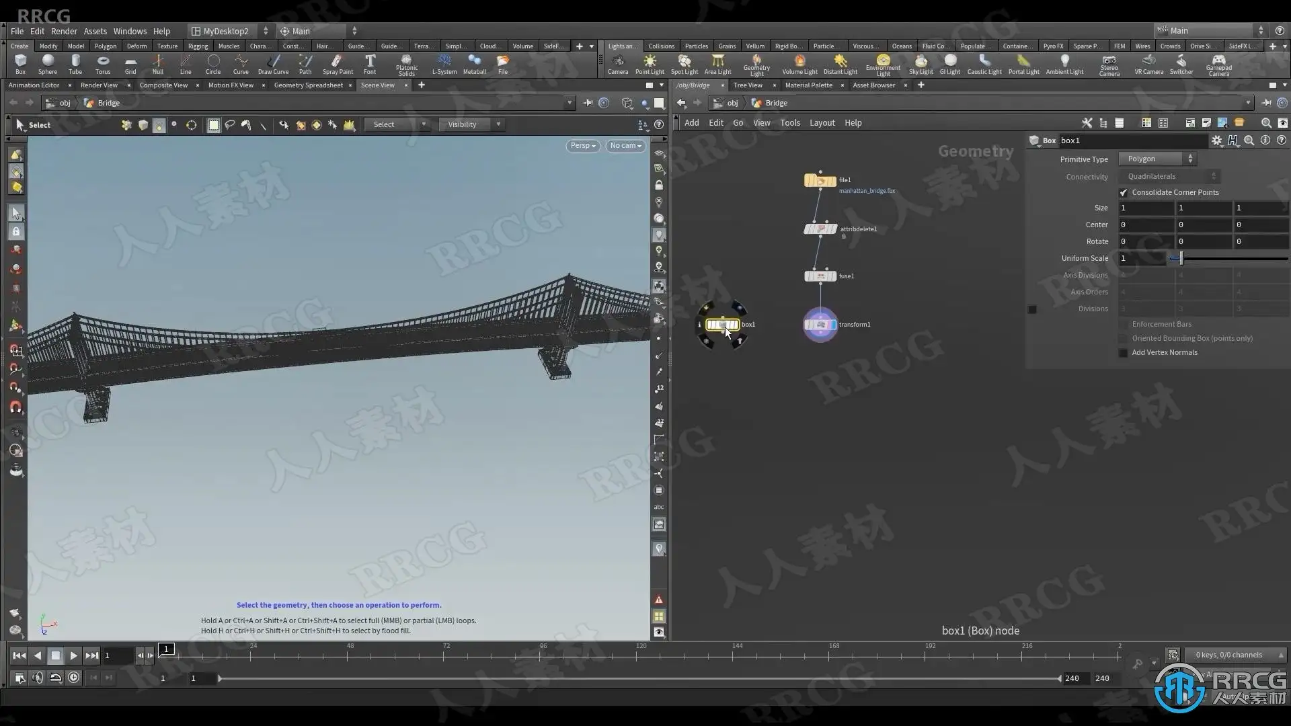This screenshot has height=726, width=1291.
Task: Uncheck Consolidate Corner Points
Action: pos(1123,193)
